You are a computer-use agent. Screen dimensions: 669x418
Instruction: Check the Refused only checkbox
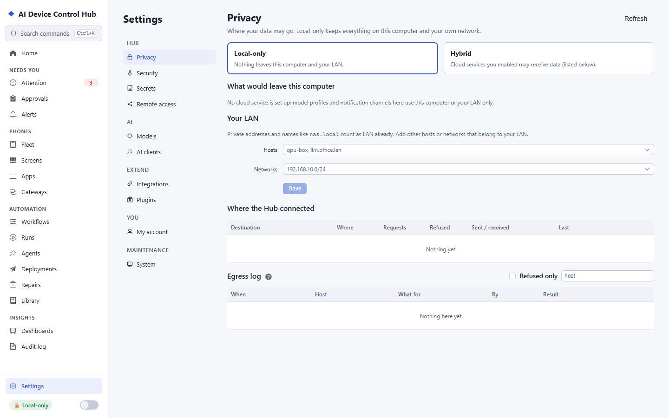point(512,276)
